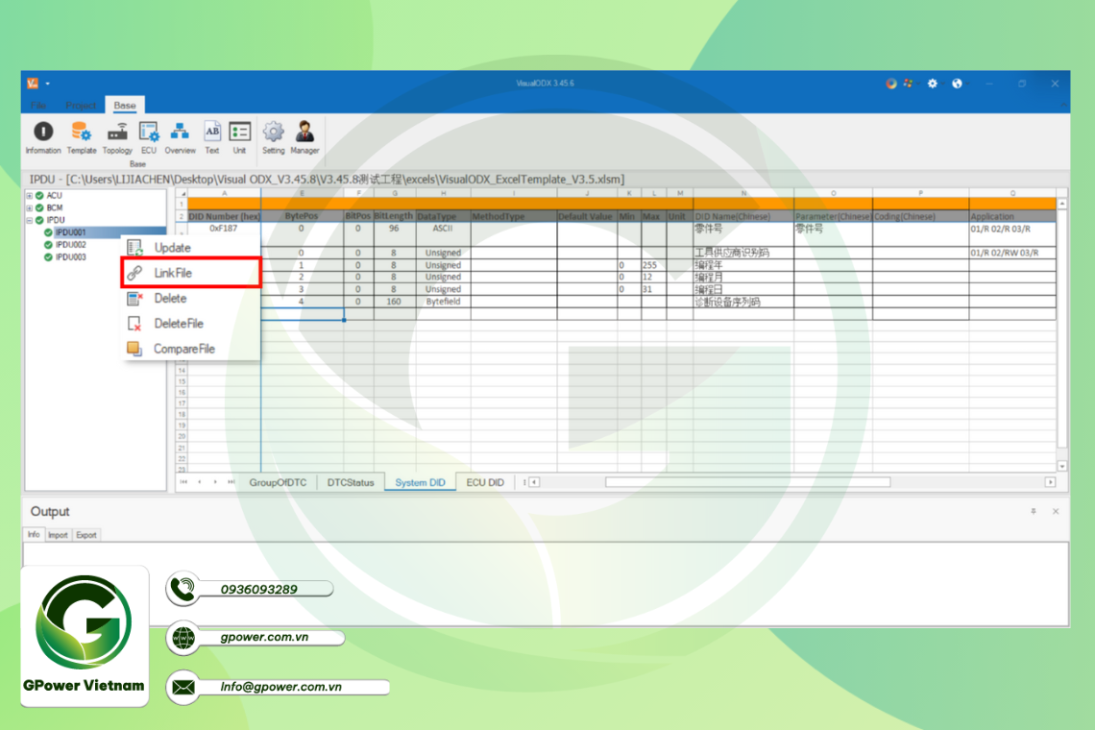
Task: Click the green check icon beside IPDU002
Action: tap(48, 245)
